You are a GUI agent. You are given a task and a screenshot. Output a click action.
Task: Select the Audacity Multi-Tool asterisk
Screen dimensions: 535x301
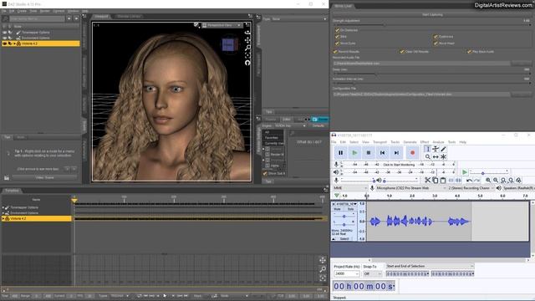(x=444, y=157)
